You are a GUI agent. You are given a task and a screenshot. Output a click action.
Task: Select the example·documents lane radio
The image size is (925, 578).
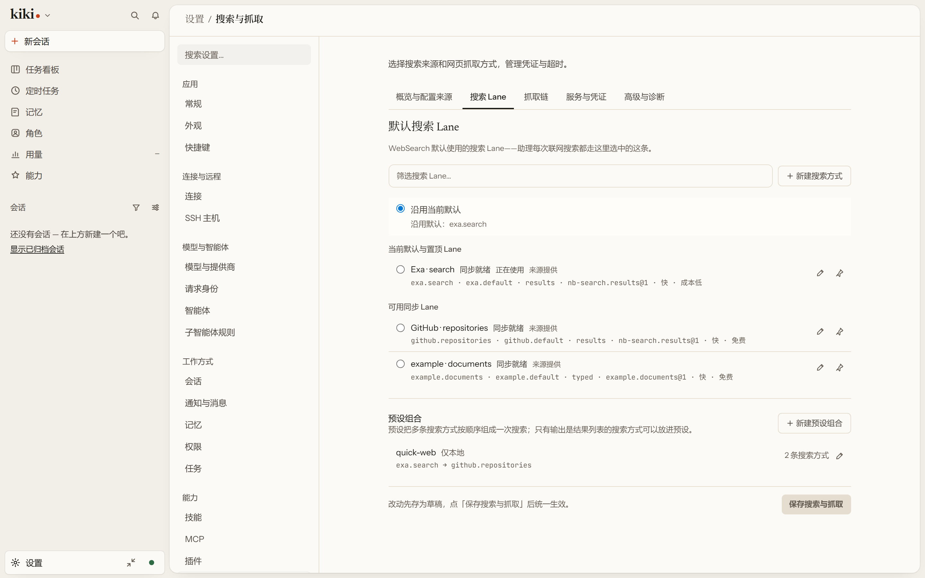(x=400, y=364)
